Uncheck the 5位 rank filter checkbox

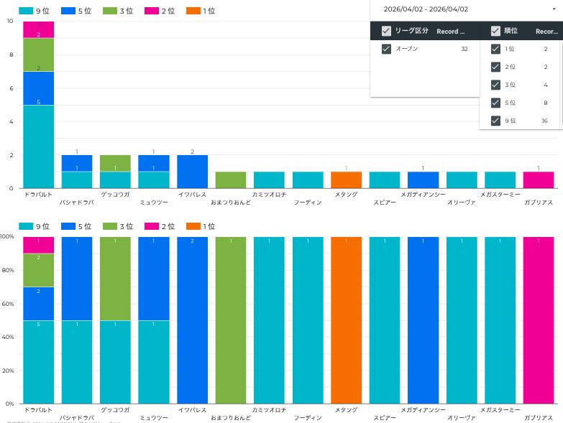point(495,103)
